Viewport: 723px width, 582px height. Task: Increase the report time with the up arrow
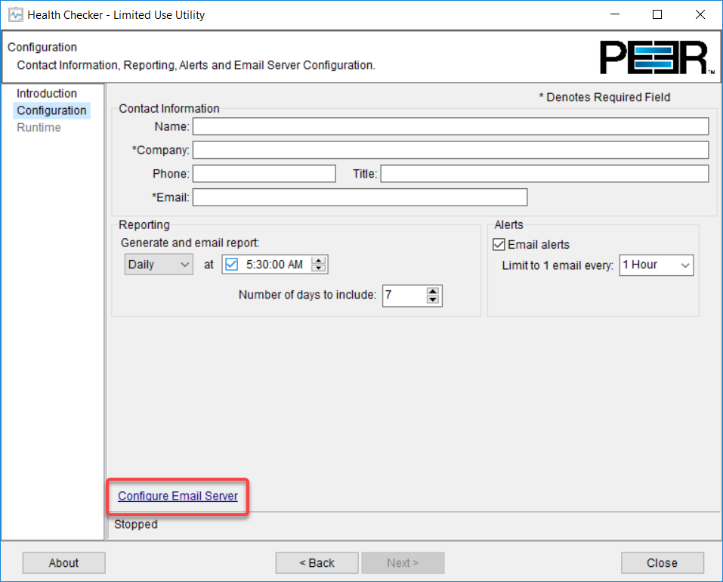pyautogui.click(x=319, y=261)
